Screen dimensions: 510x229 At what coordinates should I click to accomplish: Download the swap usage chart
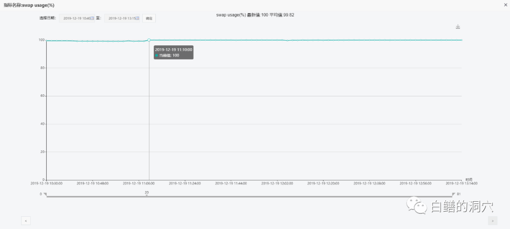coord(458,27)
